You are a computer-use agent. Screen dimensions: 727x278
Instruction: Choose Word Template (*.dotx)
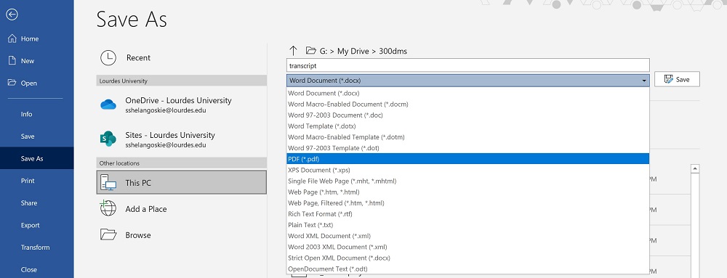tap(467, 126)
